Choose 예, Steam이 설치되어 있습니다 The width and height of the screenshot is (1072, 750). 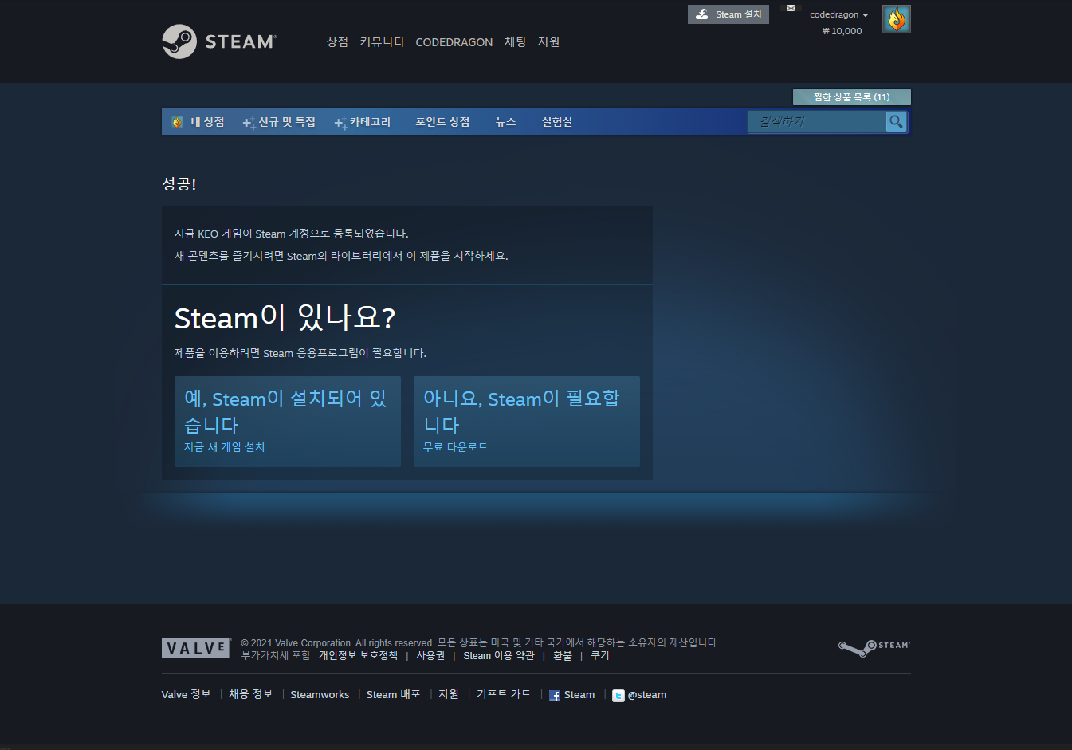(x=288, y=422)
